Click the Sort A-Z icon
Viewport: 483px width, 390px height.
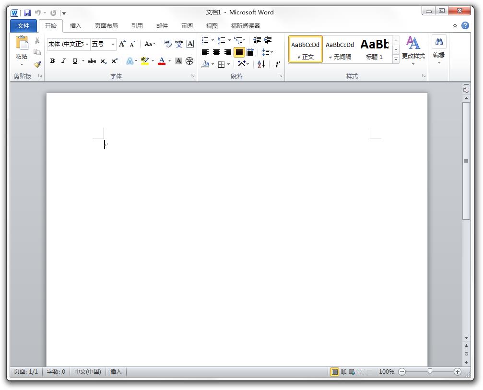[x=261, y=64]
